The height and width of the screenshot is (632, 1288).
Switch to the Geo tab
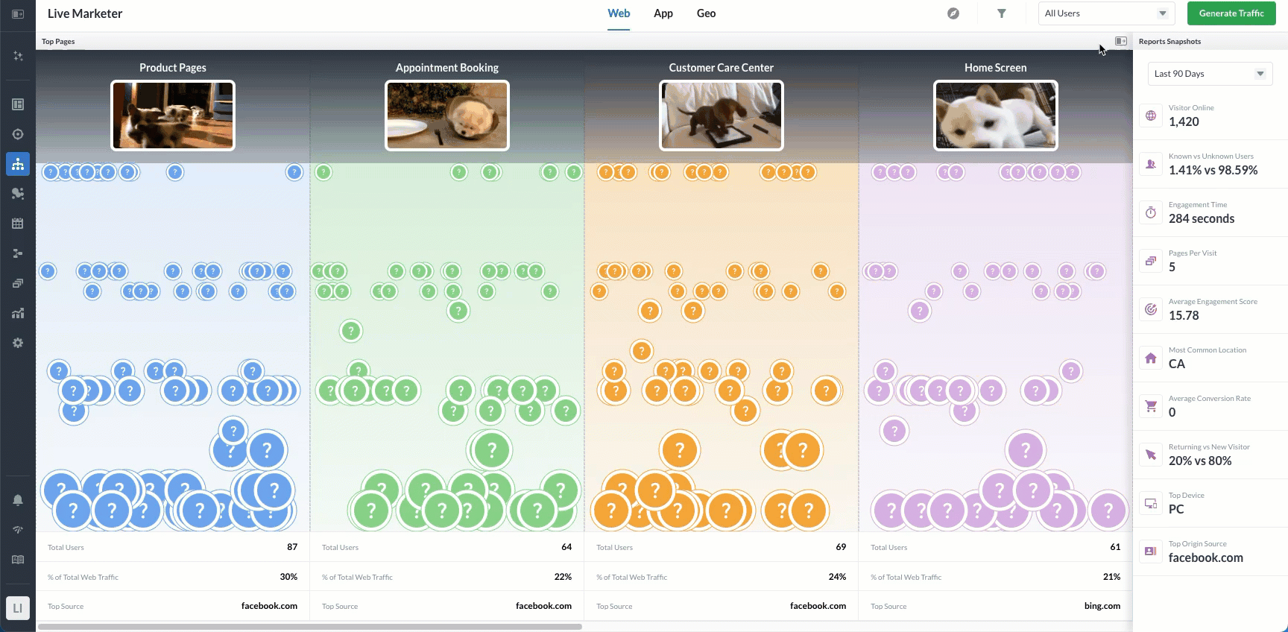(706, 13)
